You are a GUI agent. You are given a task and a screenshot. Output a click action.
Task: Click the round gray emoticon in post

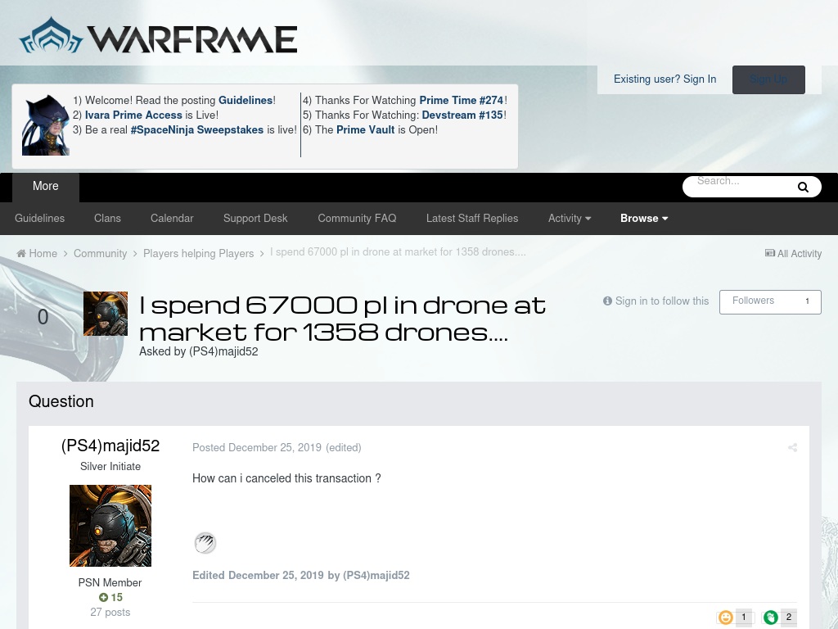pyautogui.click(x=205, y=543)
